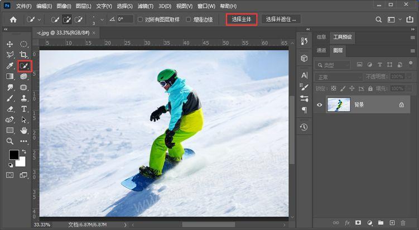Viewport: 419px width, 230px height.
Task: Open the blend mode 正常 dropdown
Action: tap(339, 77)
